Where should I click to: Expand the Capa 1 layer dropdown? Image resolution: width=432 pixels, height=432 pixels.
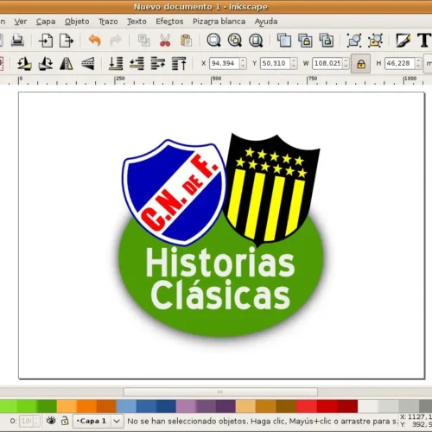coord(117,421)
